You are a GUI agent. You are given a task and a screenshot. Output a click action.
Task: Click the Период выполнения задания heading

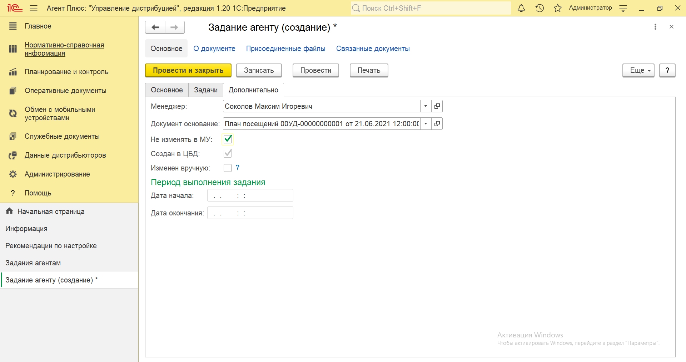(208, 182)
